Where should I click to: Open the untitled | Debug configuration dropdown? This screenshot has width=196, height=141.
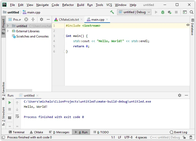pyautogui.click(x=134, y=12)
